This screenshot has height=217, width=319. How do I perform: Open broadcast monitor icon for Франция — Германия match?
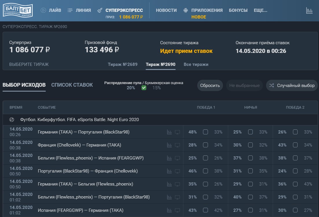(x=177, y=145)
